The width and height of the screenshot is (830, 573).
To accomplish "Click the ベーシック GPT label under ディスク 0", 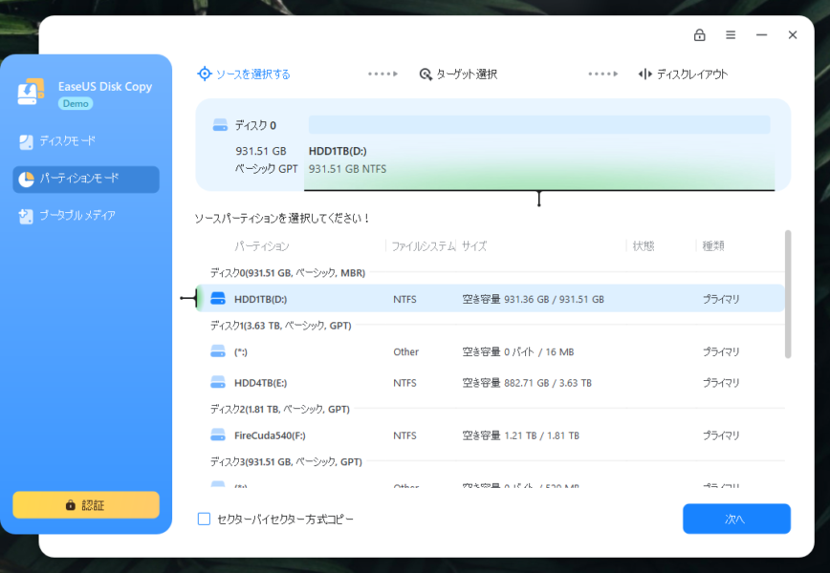I will tap(267, 169).
